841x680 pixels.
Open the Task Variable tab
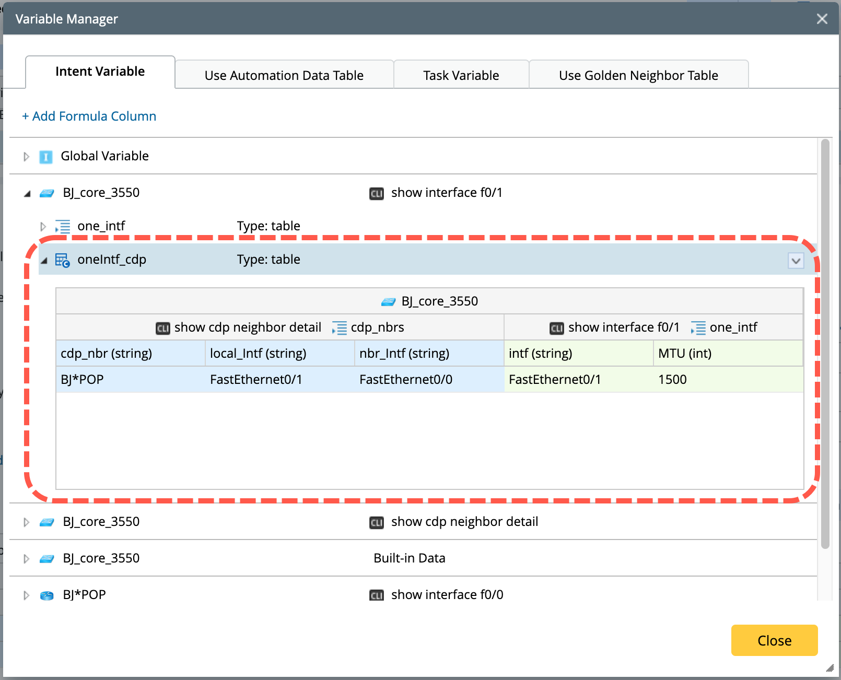tap(461, 75)
